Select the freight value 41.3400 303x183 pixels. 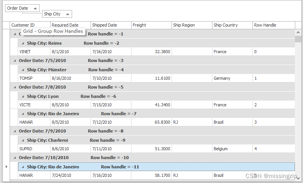tap(151, 105)
